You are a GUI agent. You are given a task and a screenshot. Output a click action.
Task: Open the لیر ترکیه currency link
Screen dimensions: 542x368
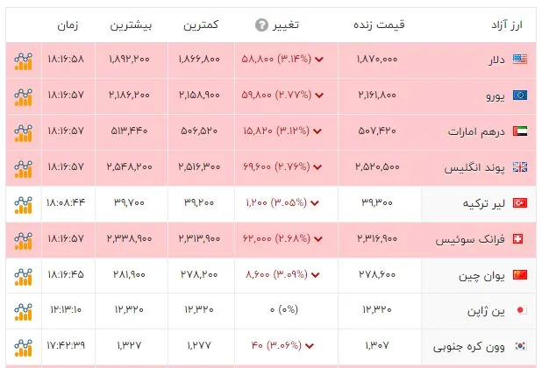[483, 203]
